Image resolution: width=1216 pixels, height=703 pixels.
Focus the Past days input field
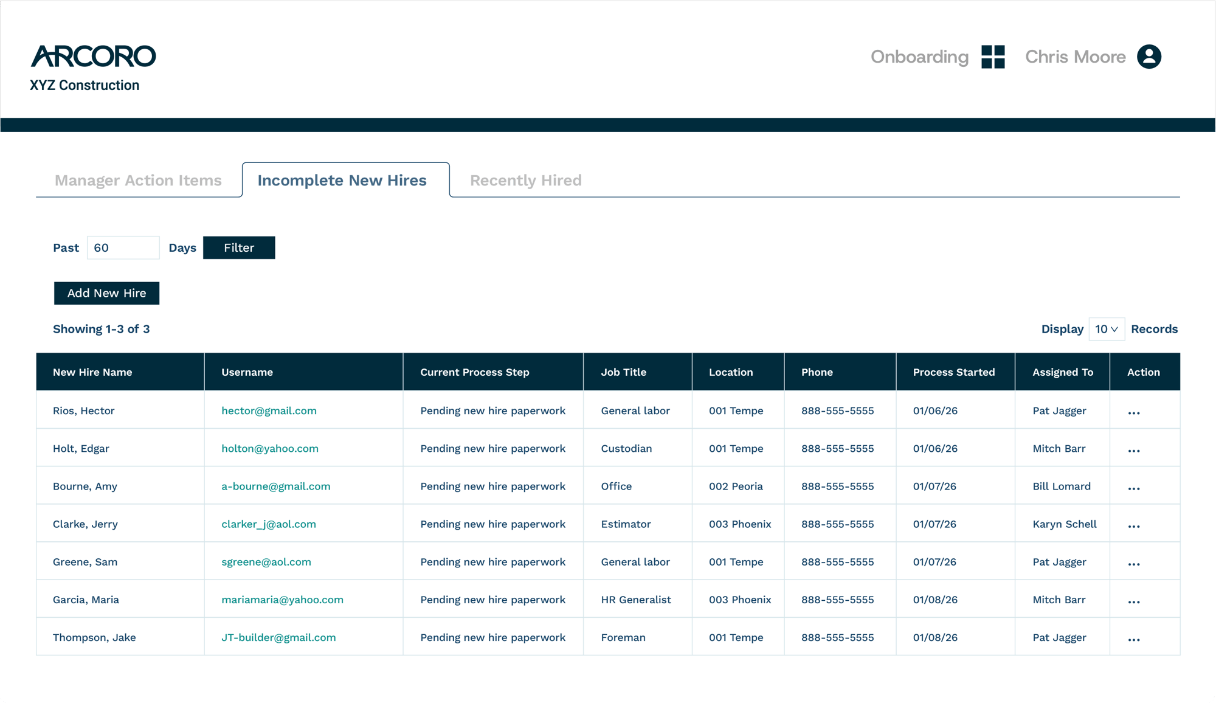coord(123,248)
